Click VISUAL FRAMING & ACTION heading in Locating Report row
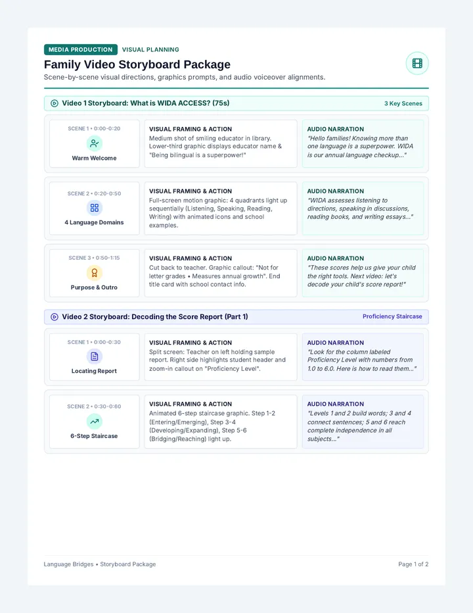Viewport: 473px width, 613px height. [191, 343]
